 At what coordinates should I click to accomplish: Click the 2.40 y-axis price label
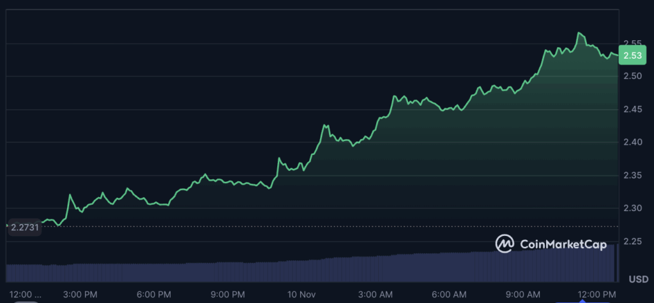point(633,142)
